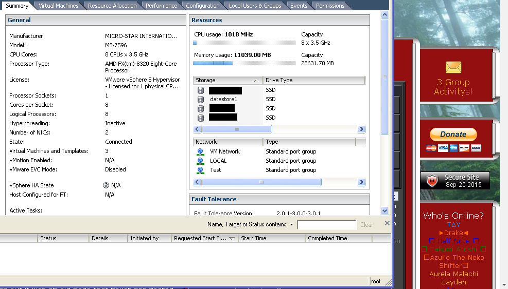This screenshot has height=289, width=508.
Task: Switch to the Permissions tab
Action: pyautogui.click(x=330, y=6)
